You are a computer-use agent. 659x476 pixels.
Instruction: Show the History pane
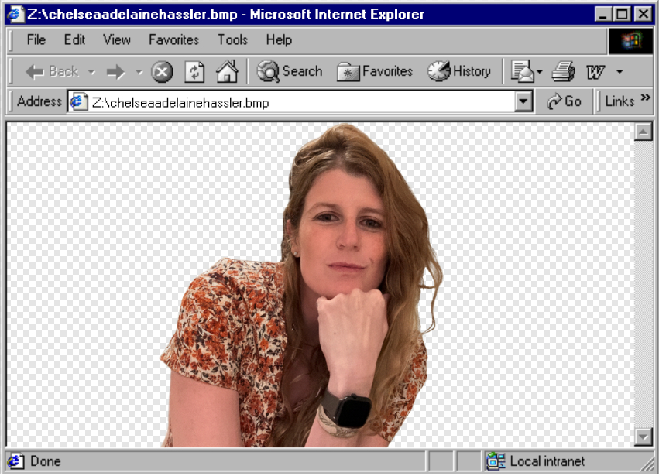click(459, 72)
